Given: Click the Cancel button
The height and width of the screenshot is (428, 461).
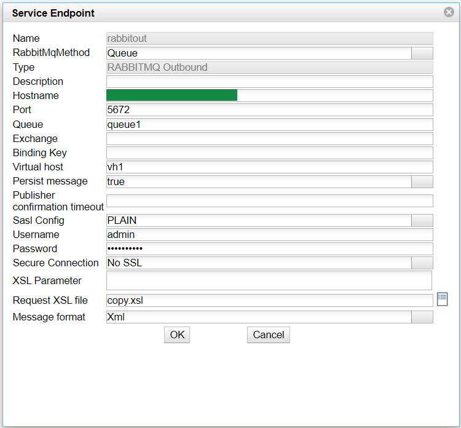Looking at the screenshot, I should click(x=269, y=335).
